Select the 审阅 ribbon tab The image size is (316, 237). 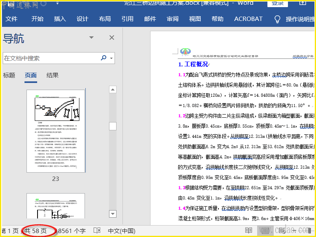173,19
